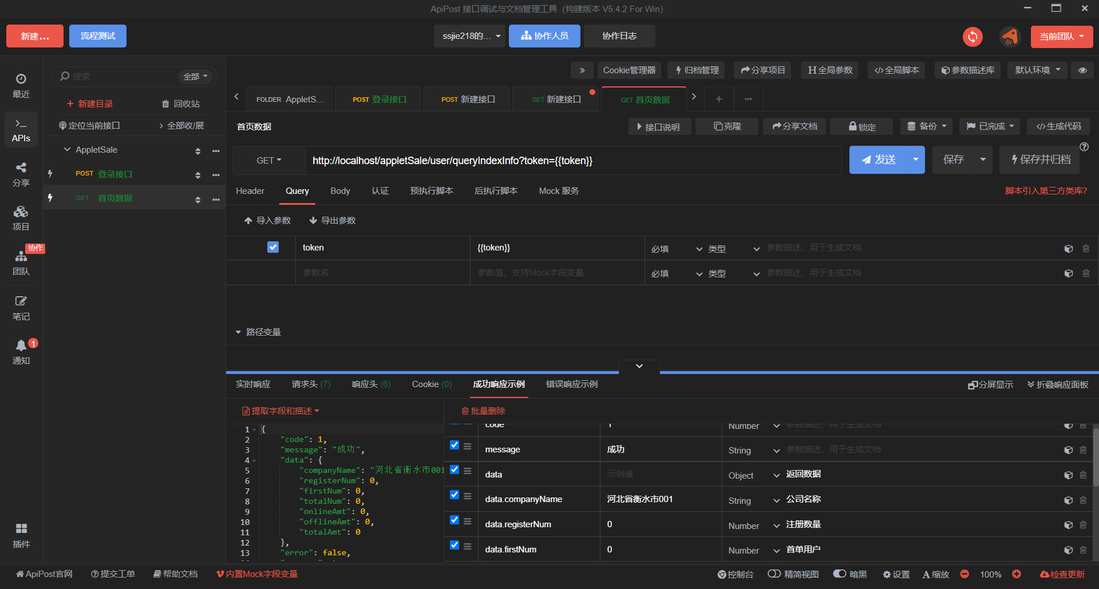Screen dimensions: 1099x589
Task: Click the 回收站 recycle bin
Action: click(181, 104)
